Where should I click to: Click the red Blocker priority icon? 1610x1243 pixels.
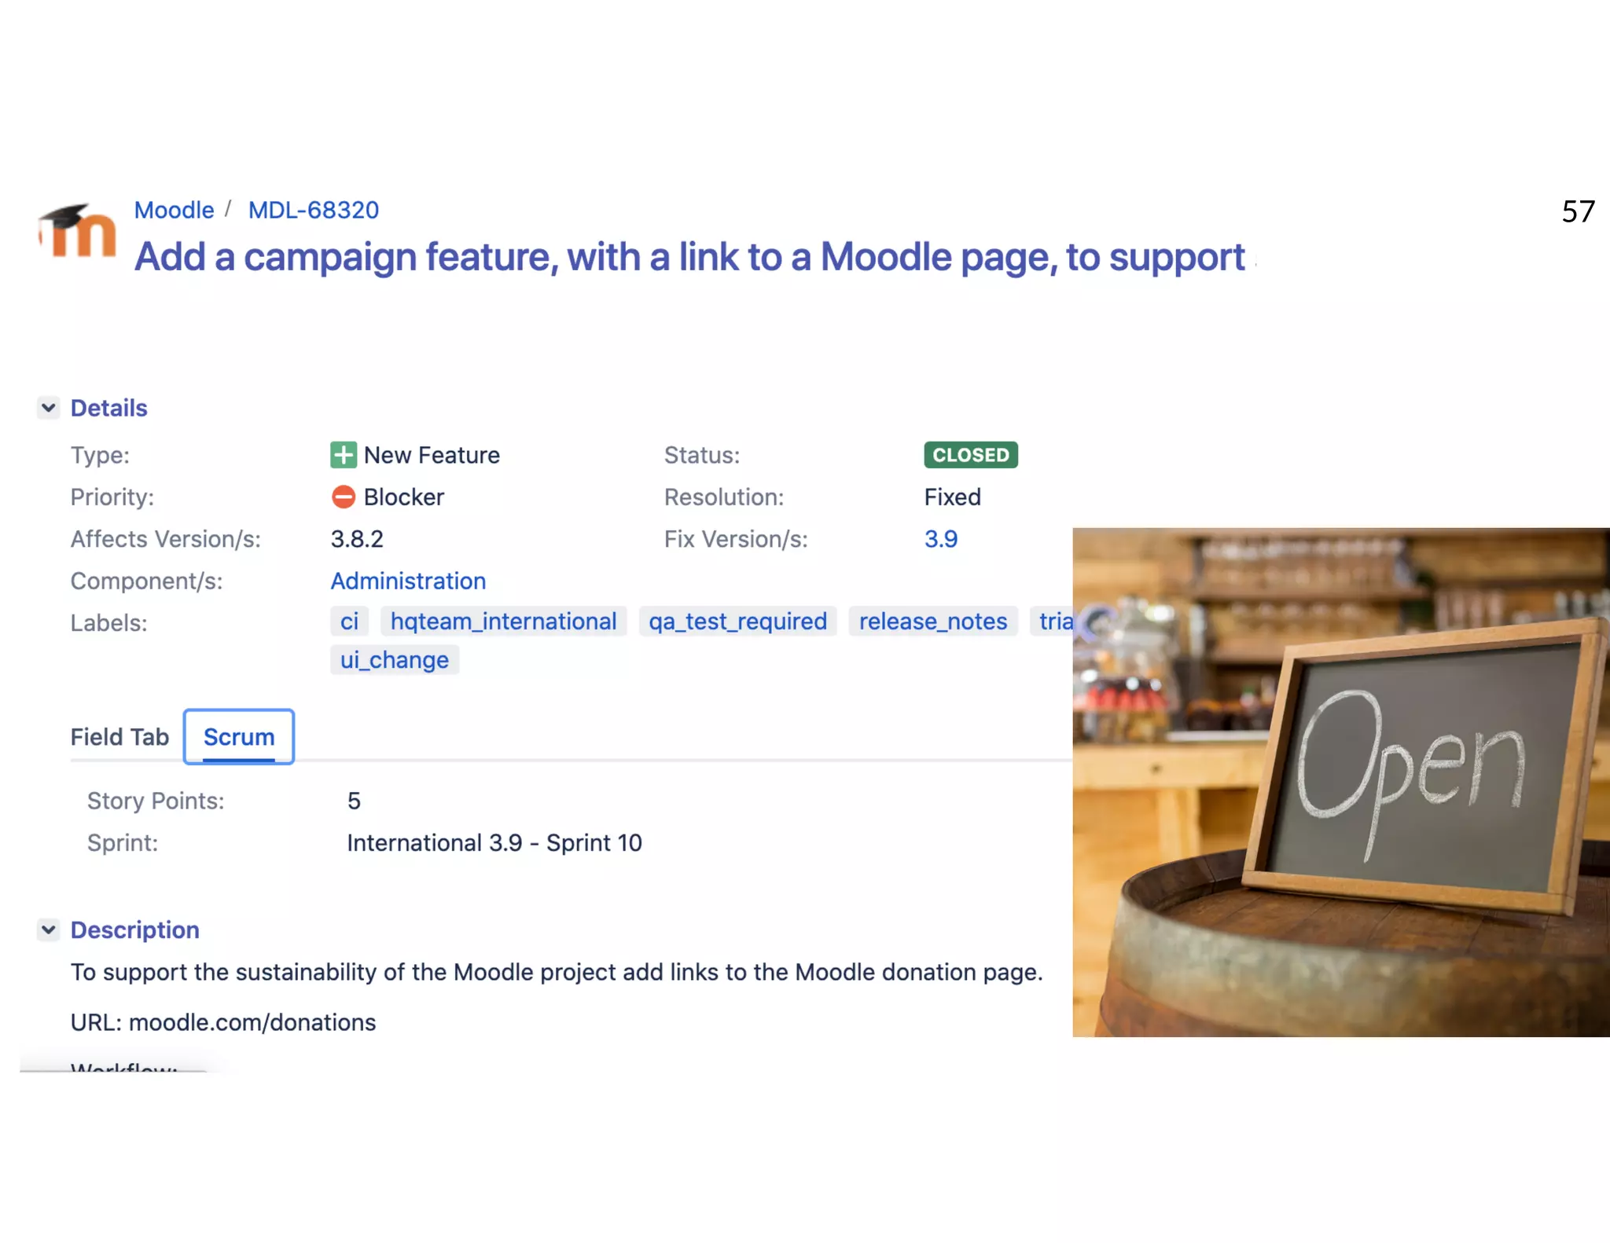(343, 497)
